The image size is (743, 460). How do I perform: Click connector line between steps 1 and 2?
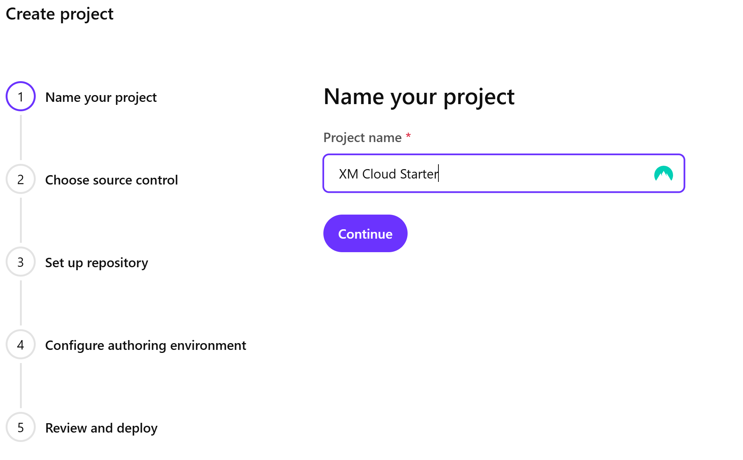[21, 138]
